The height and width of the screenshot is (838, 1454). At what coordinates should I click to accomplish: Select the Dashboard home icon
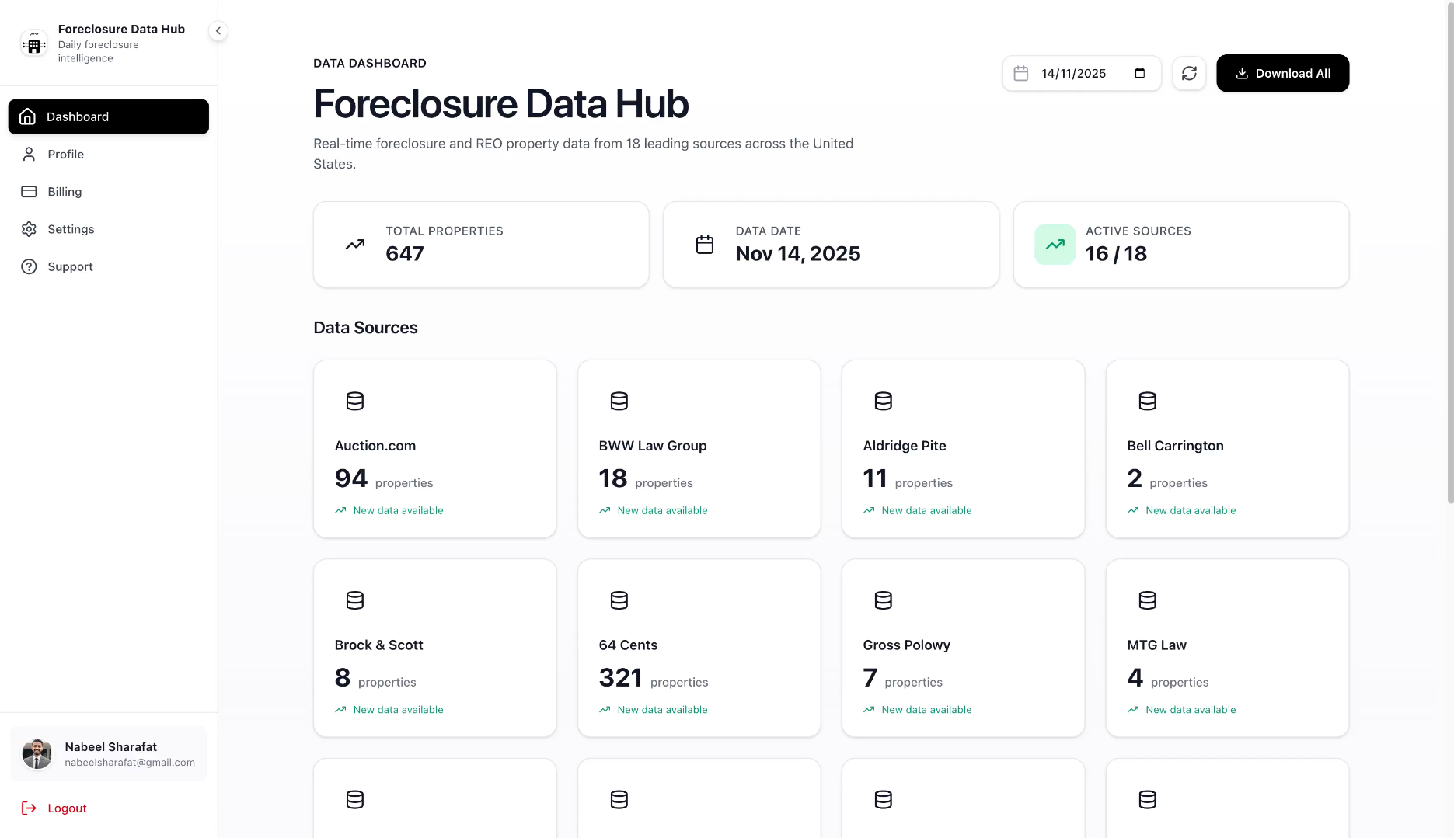pyautogui.click(x=28, y=116)
